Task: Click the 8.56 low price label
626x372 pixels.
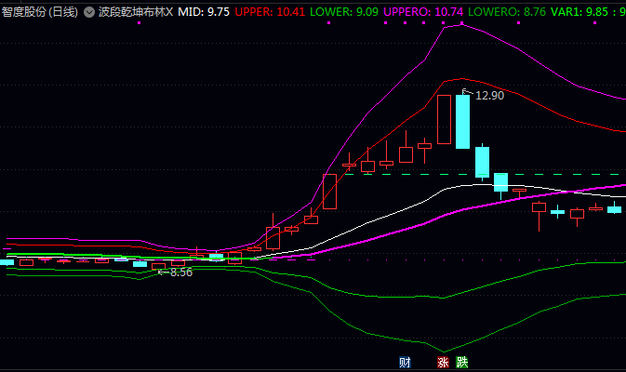Action: click(180, 272)
